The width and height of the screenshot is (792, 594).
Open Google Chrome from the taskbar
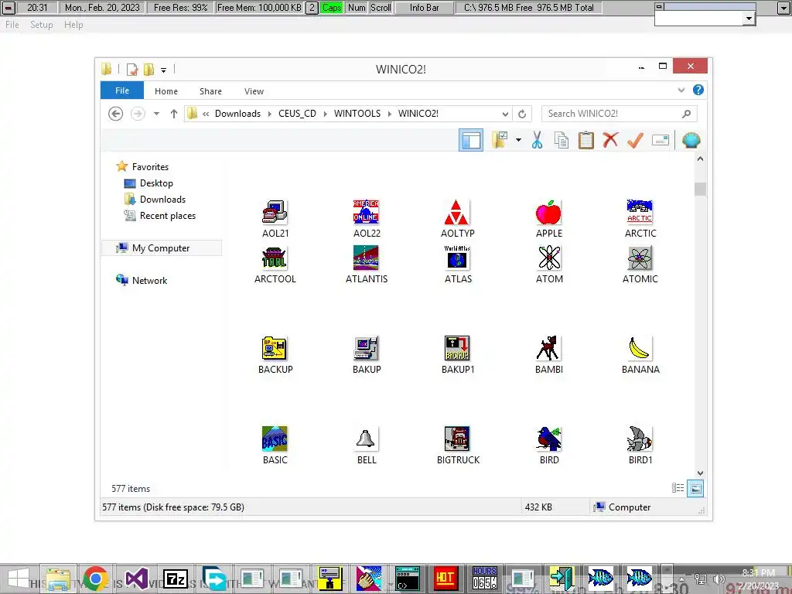pos(96,579)
